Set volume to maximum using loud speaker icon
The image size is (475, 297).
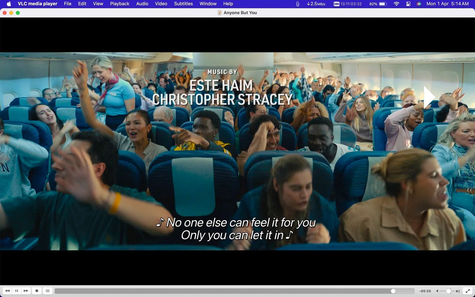point(458,291)
